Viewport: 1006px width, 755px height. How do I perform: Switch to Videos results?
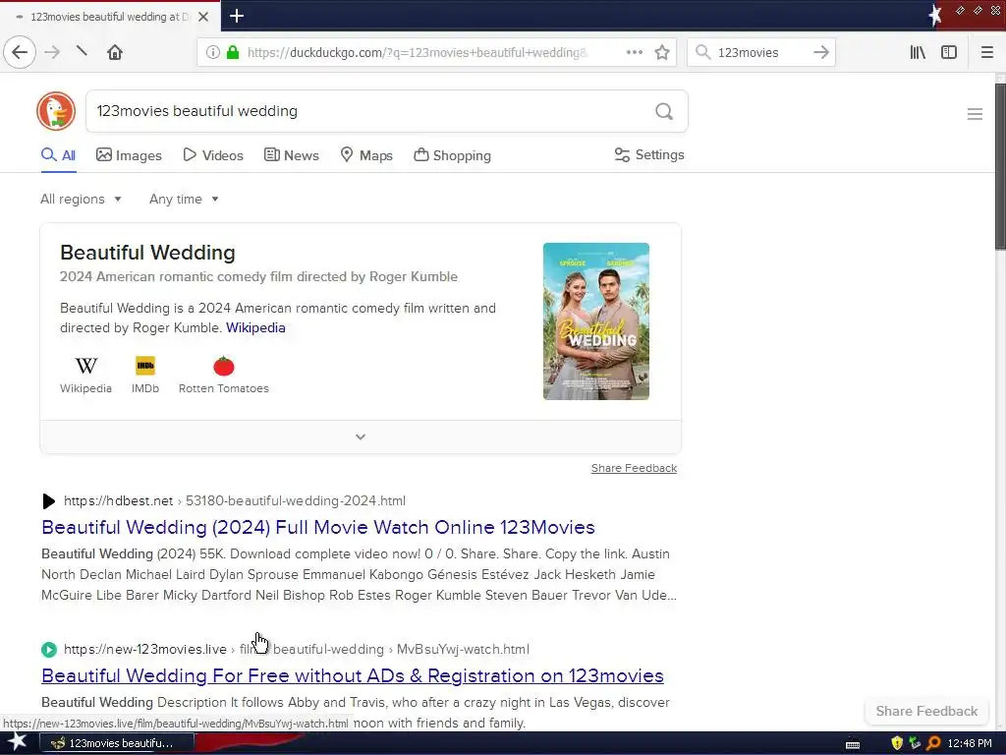click(213, 155)
